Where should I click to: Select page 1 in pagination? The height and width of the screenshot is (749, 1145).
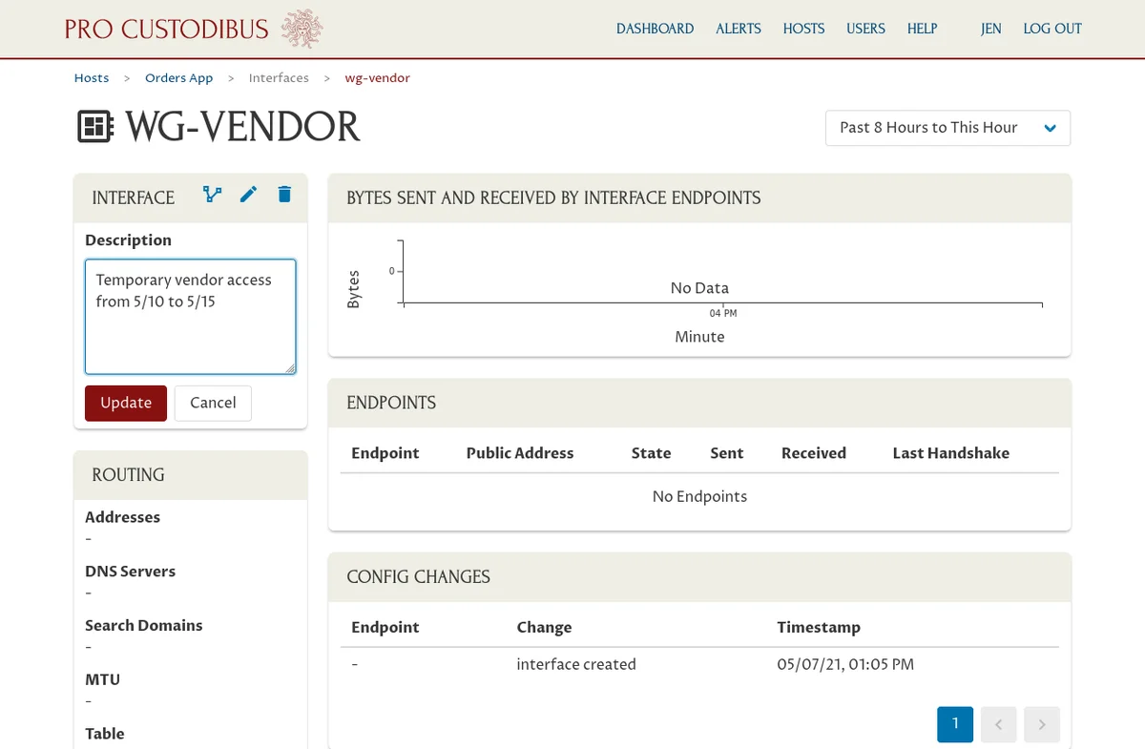coord(954,725)
